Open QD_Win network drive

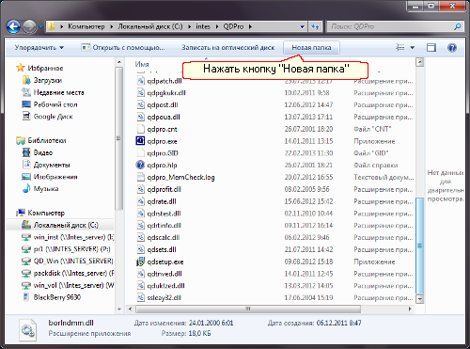pyautogui.click(x=73, y=261)
